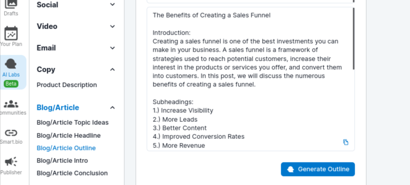
Task: Open the Communities people icon
Action: pos(11,104)
